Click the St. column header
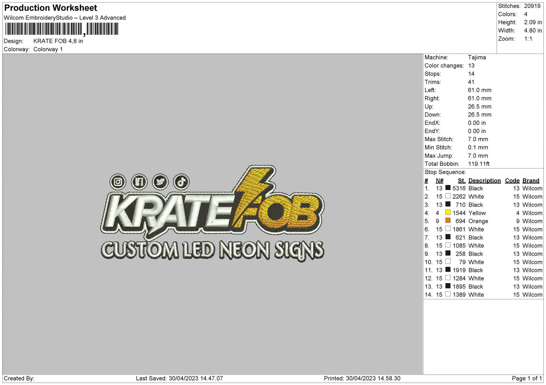This screenshot has height=385, width=546. point(462,181)
